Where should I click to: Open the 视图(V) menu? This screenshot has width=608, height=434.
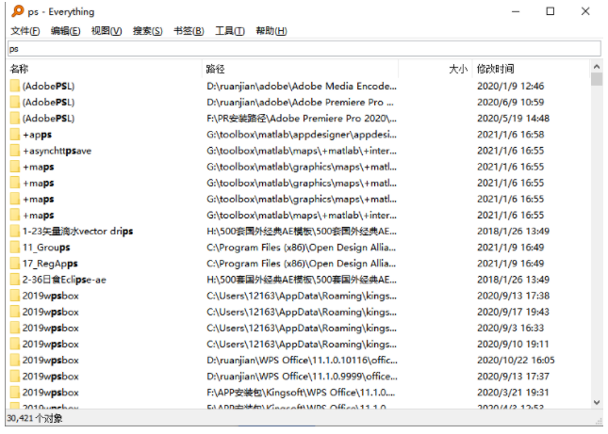107,31
